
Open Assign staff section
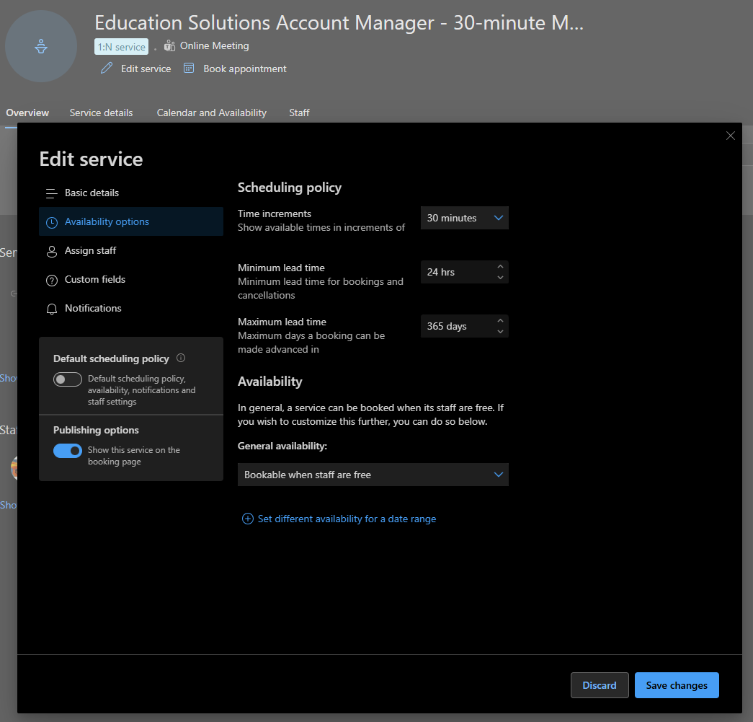(x=131, y=250)
